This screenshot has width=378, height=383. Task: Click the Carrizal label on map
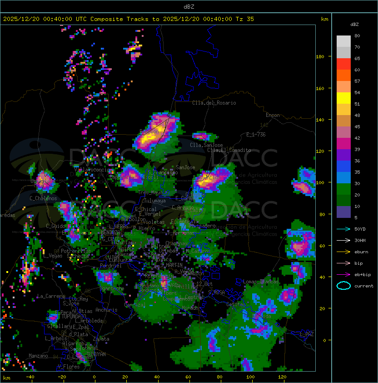135,305
